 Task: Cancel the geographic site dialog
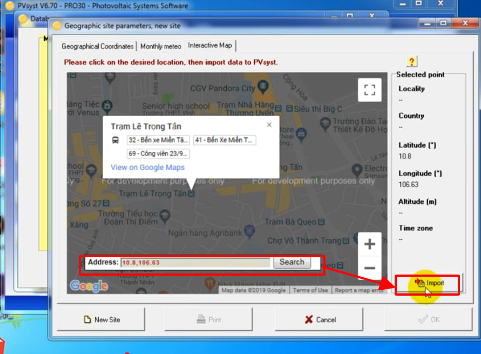coord(319,319)
